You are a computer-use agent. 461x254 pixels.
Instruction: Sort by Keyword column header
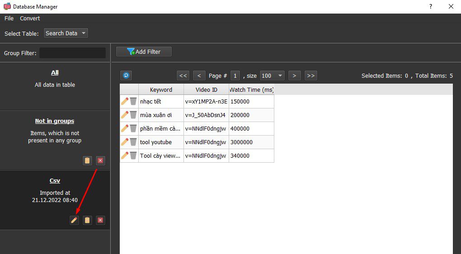pyautogui.click(x=161, y=89)
